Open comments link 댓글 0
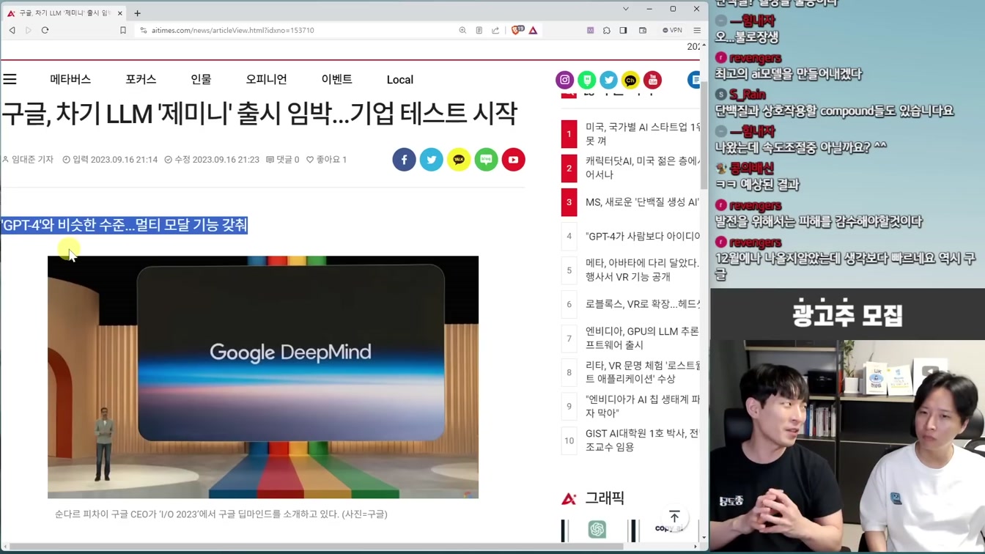This screenshot has width=985, height=554. [282, 160]
